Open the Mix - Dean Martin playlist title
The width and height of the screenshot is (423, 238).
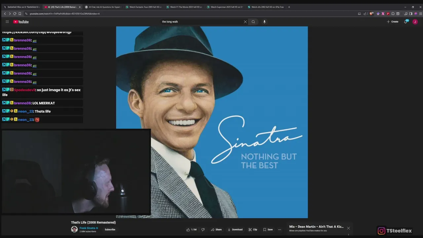pyautogui.click(x=316, y=227)
